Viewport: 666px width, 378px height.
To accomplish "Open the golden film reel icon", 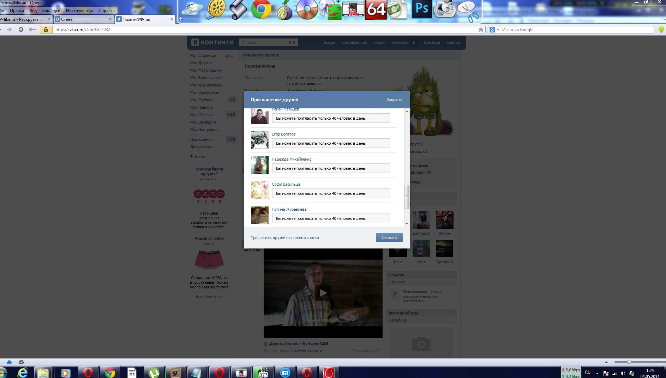I will [x=216, y=9].
